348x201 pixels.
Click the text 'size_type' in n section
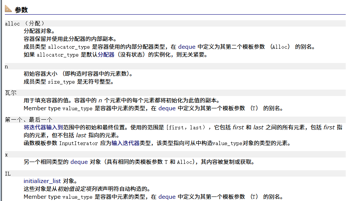pos(61,82)
